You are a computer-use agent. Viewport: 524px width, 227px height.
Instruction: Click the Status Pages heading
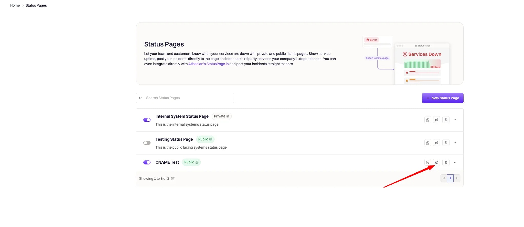[164, 44]
